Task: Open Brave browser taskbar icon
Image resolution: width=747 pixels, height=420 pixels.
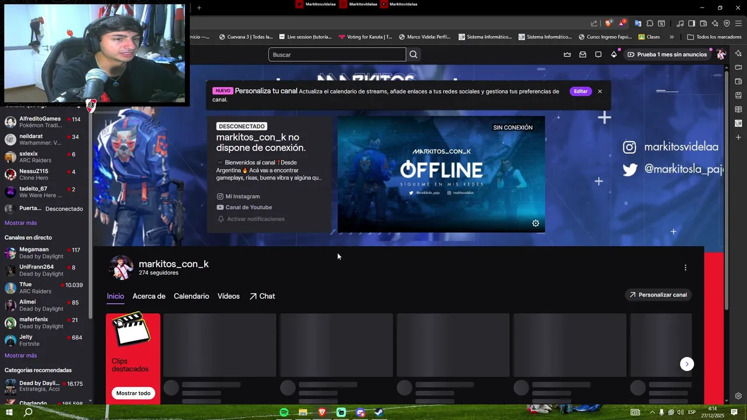Action: click(x=322, y=412)
